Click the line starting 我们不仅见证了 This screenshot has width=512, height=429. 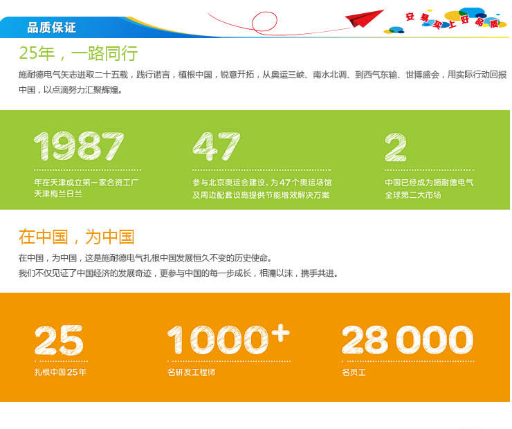[x=178, y=273]
